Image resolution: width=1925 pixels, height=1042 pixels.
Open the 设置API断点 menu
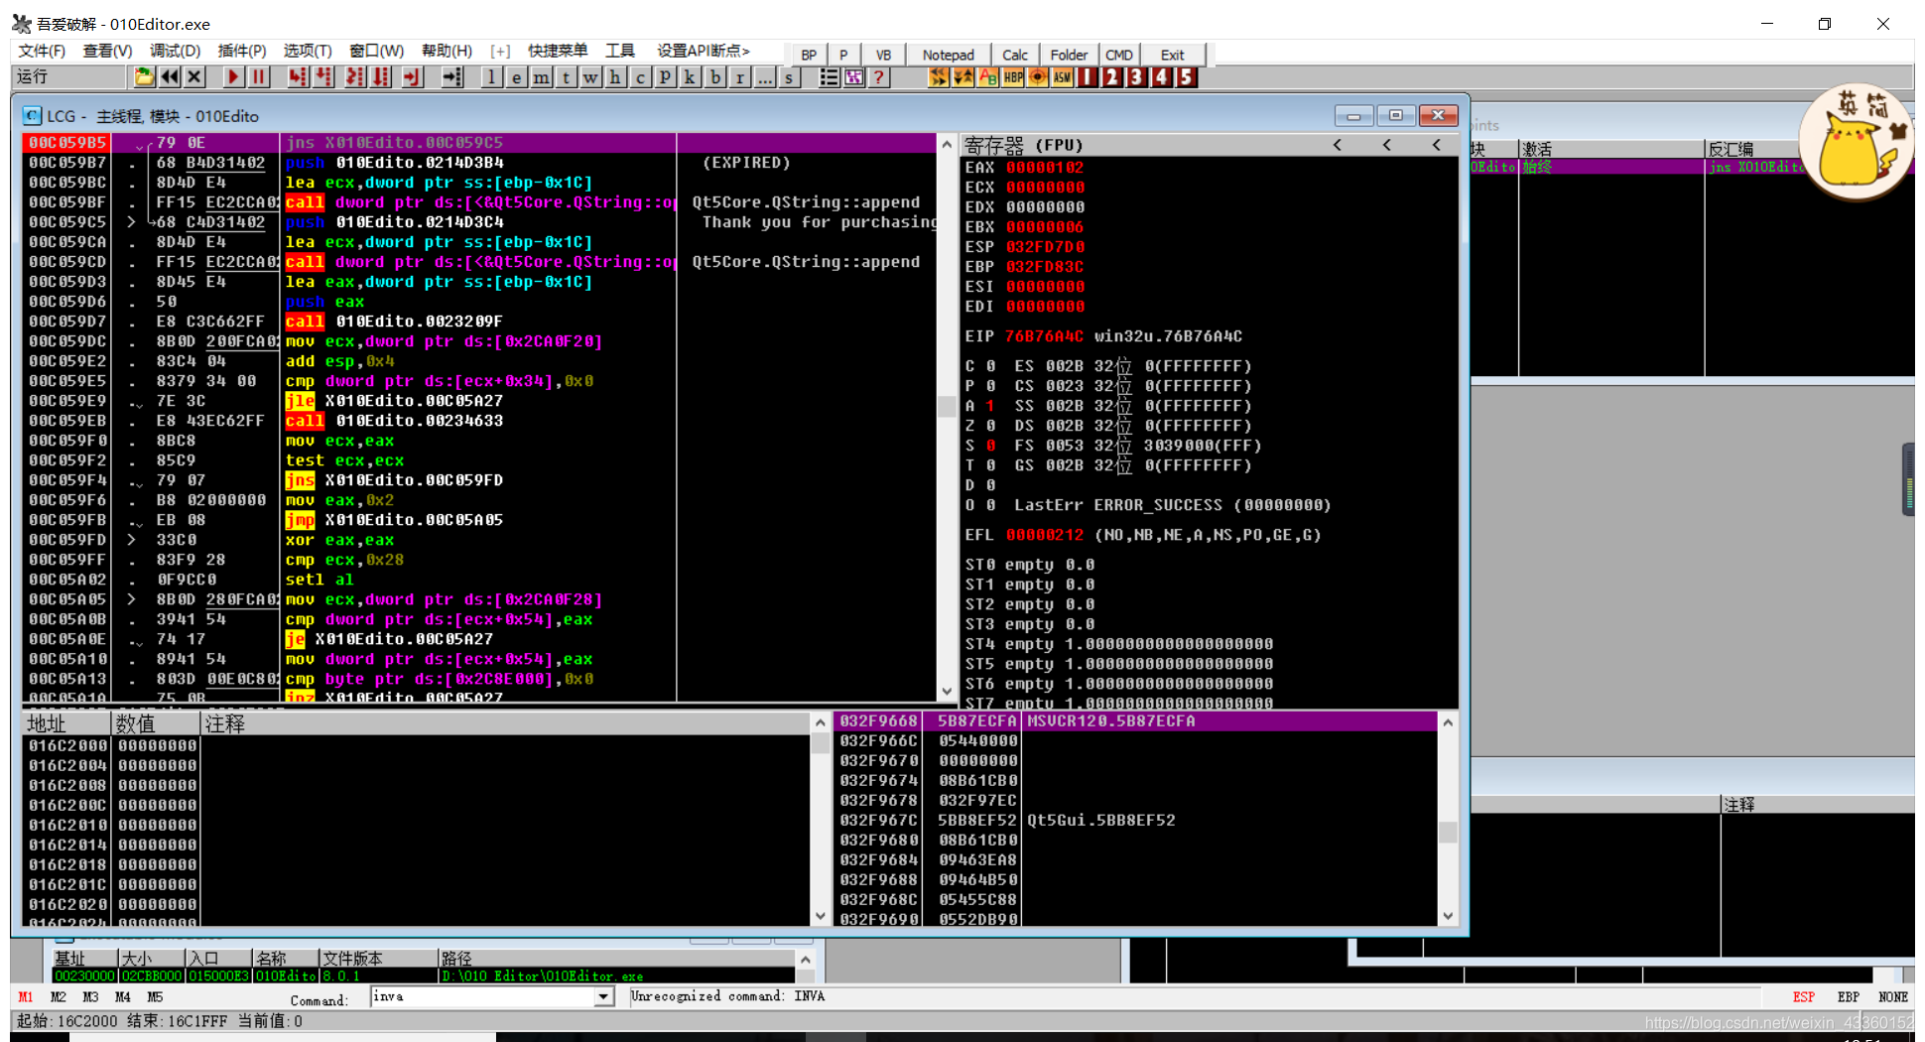tap(703, 51)
